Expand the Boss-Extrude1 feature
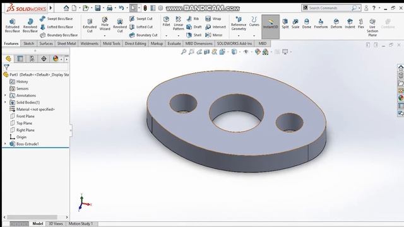Image resolution: width=404 pixels, height=227 pixels. click(5, 144)
